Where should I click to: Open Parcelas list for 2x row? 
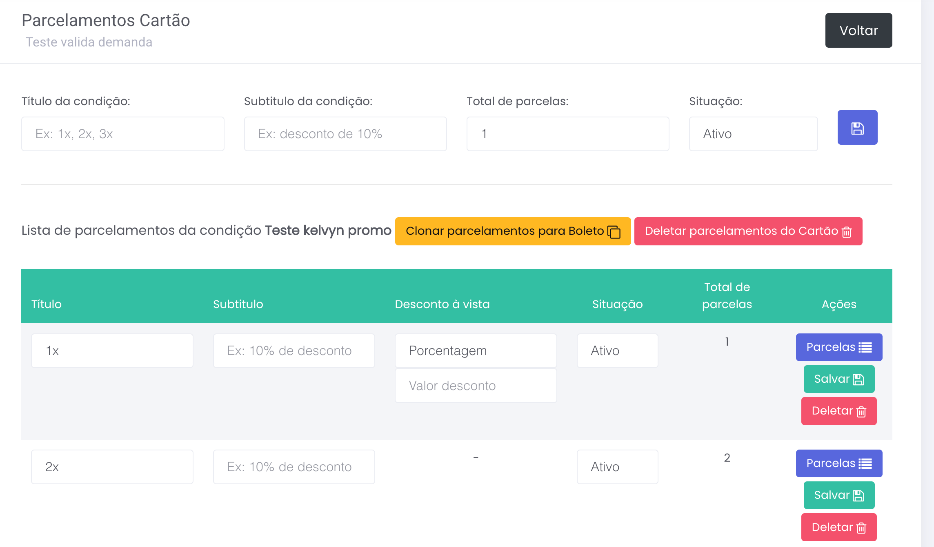[839, 463]
